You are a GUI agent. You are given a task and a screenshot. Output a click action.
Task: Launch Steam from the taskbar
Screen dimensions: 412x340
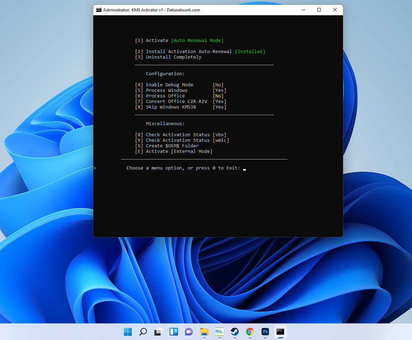[x=235, y=332]
